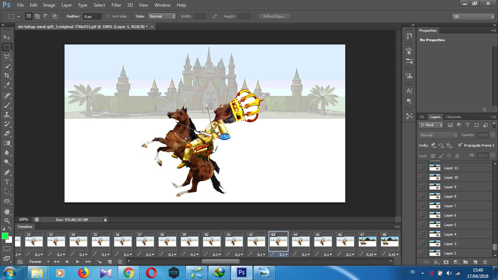Select the Ellipse shape tool
The height and width of the screenshot is (280, 498).
[7, 201]
